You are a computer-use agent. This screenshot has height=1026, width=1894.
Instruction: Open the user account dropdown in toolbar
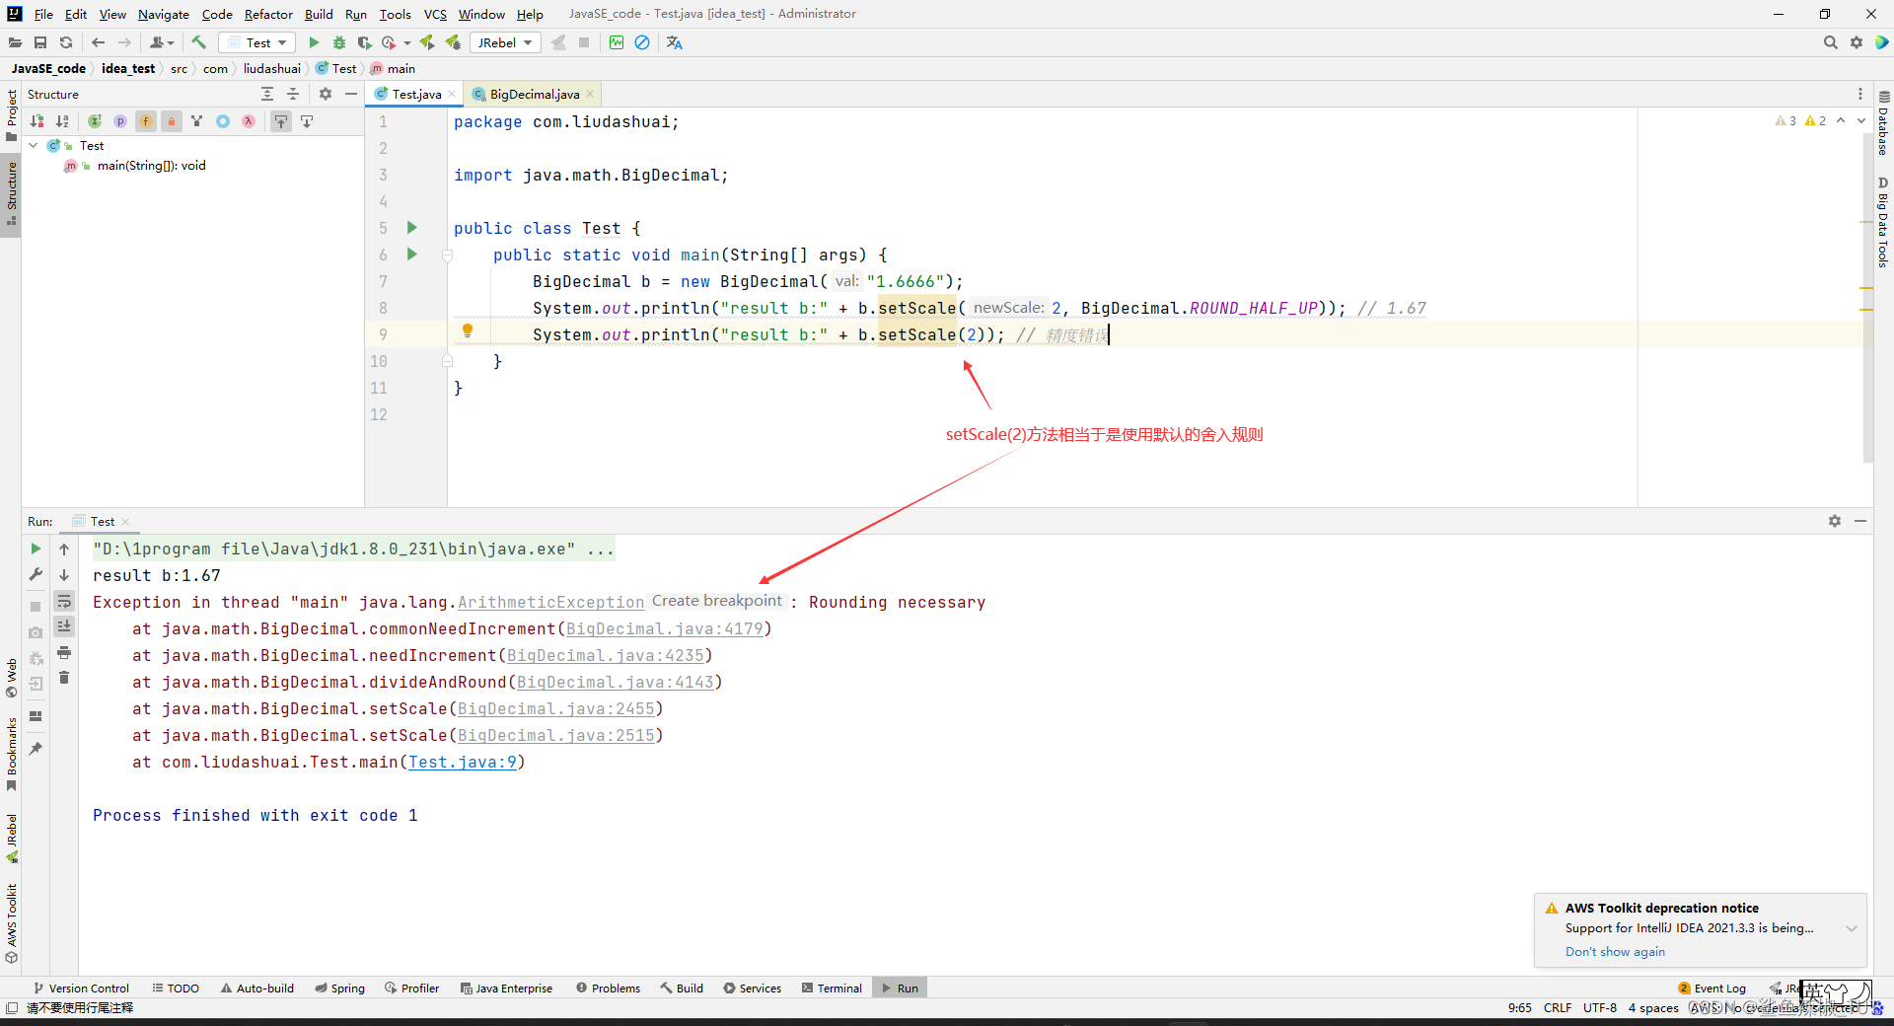point(162,42)
